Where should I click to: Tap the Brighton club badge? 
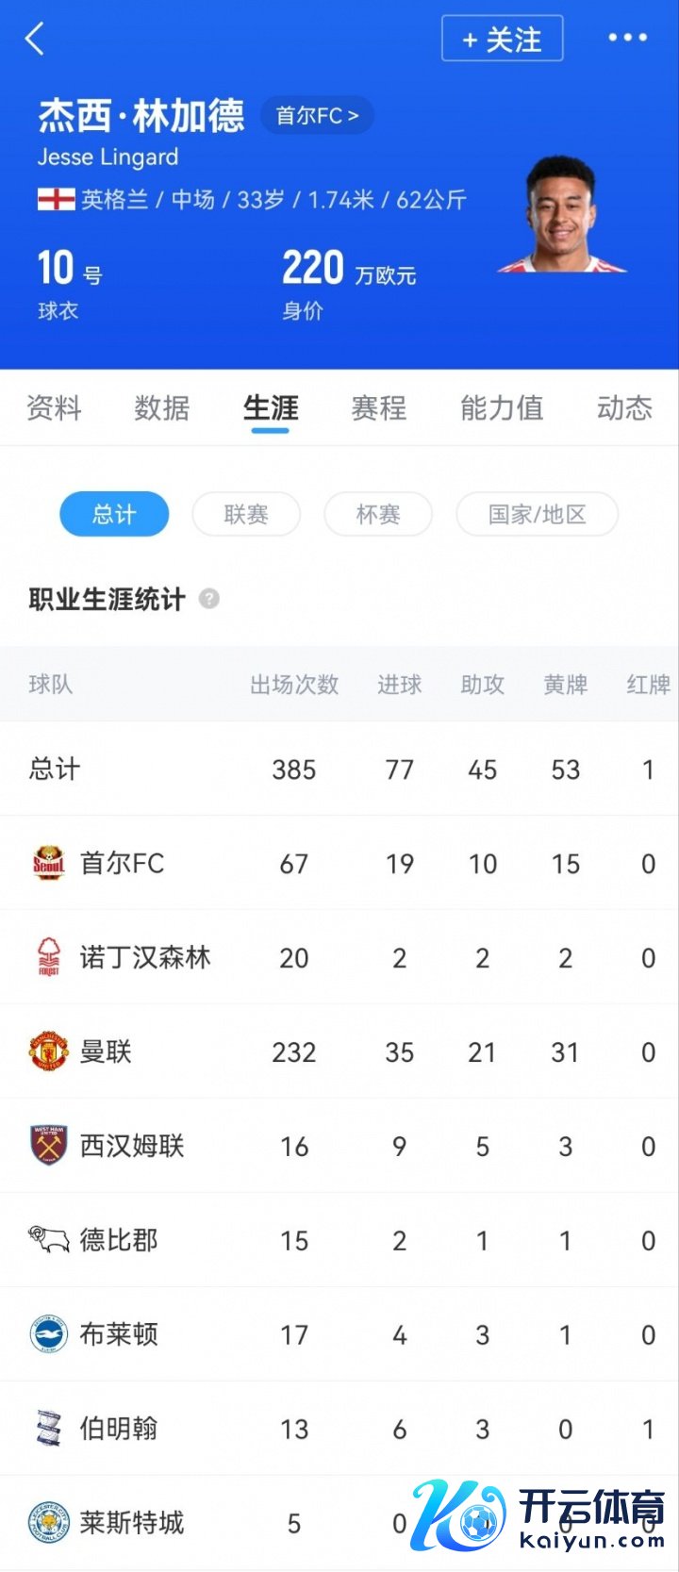click(x=49, y=1334)
